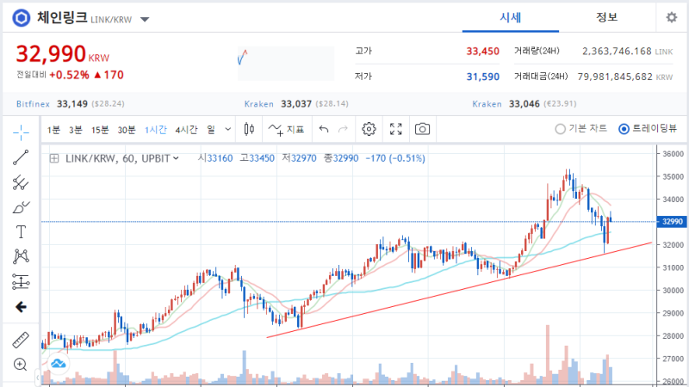Undo the last chart action

pyautogui.click(x=324, y=129)
